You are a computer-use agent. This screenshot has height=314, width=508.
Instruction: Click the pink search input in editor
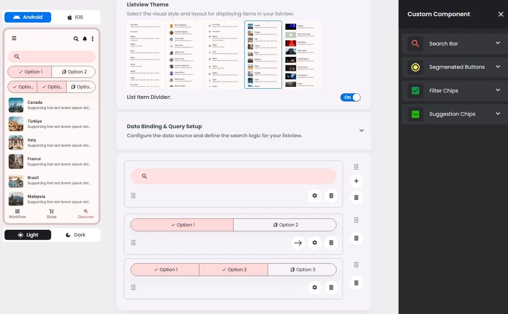click(234, 176)
